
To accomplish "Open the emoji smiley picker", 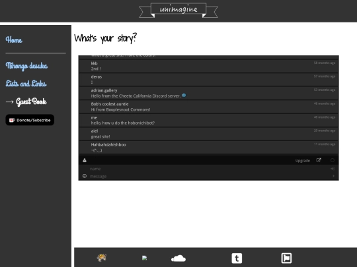I will tap(85, 176).
